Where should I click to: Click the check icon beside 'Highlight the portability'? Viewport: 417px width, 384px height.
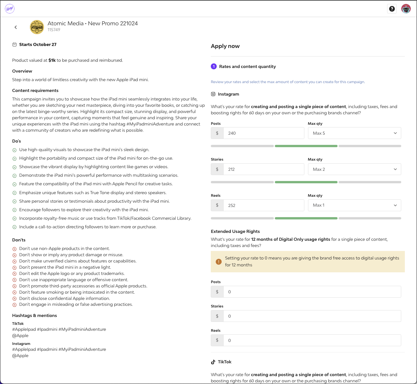coord(14,159)
